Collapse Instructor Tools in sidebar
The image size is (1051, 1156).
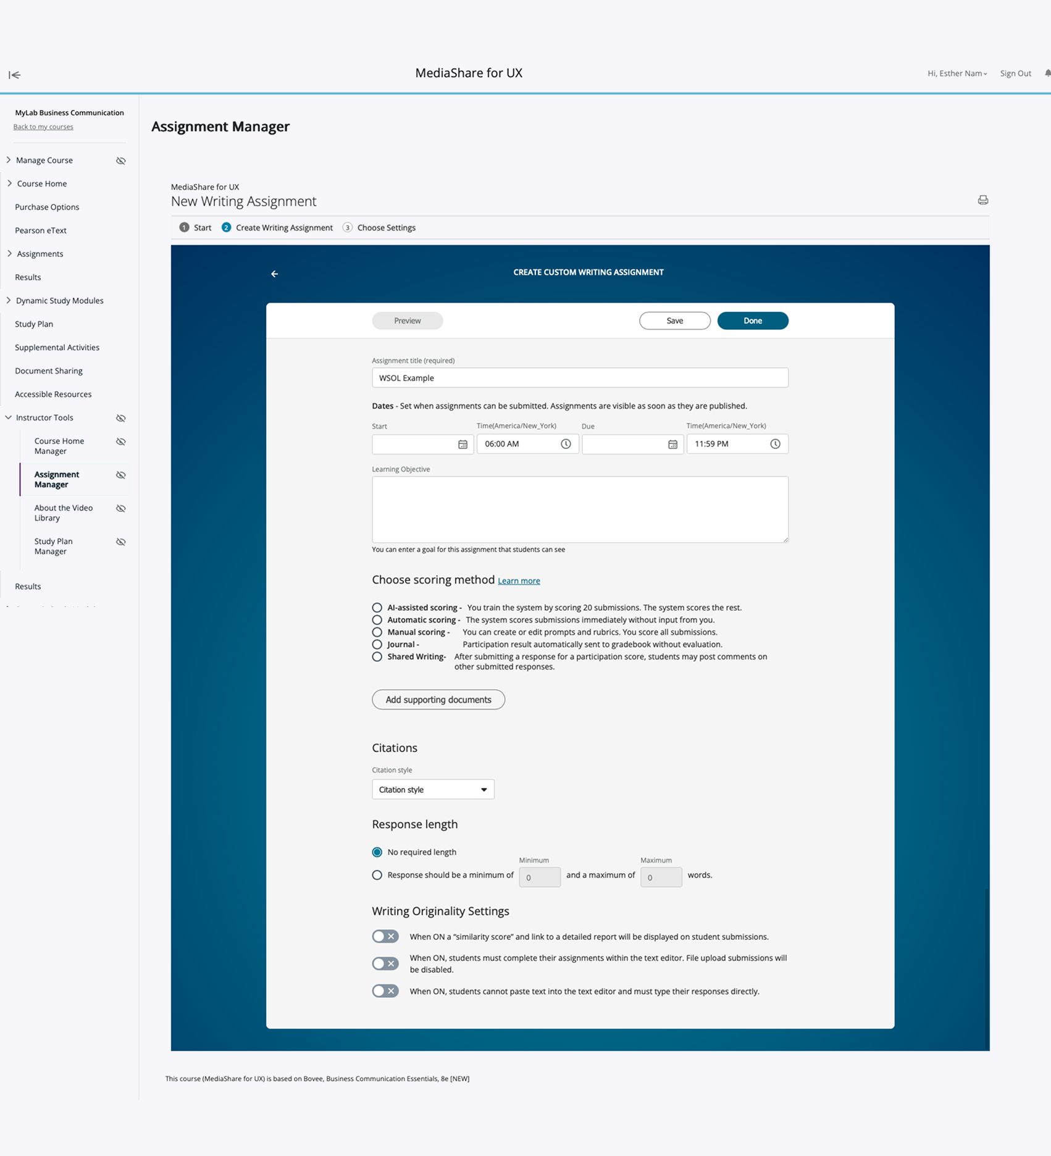[x=9, y=417]
